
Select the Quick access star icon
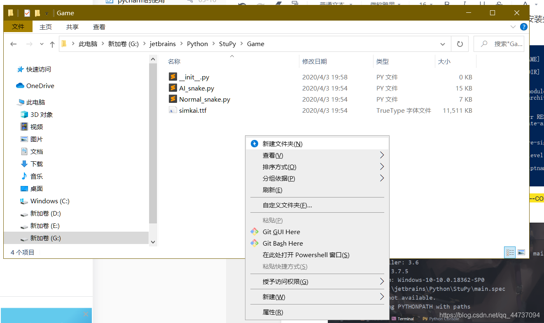(20, 70)
